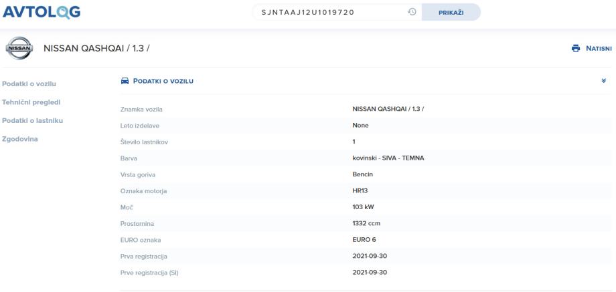Go to Tehnični pregledi in sidebar
Screen dimensions: 616x292
tap(31, 102)
